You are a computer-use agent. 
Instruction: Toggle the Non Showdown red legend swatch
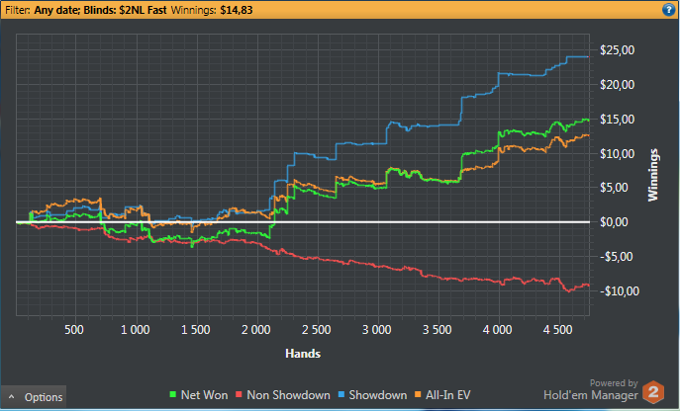pos(239,395)
